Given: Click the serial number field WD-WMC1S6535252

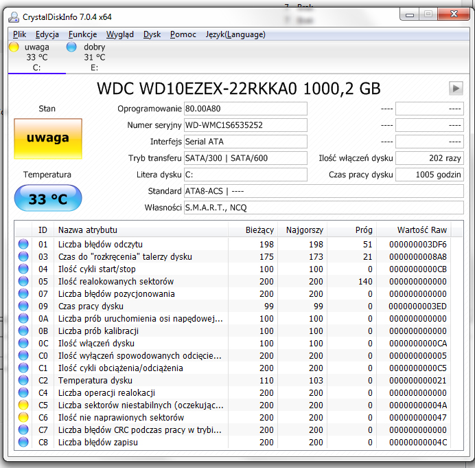Looking at the screenshot, I should (x=246, y=125).
